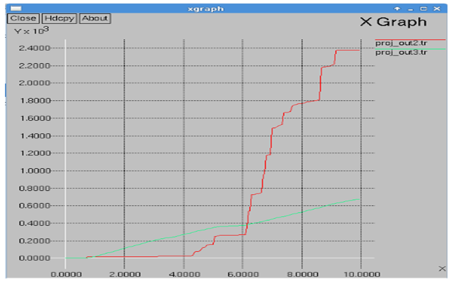450x281 pixels.
Task: Maximize the xgraph window
Action: [423, 9]
